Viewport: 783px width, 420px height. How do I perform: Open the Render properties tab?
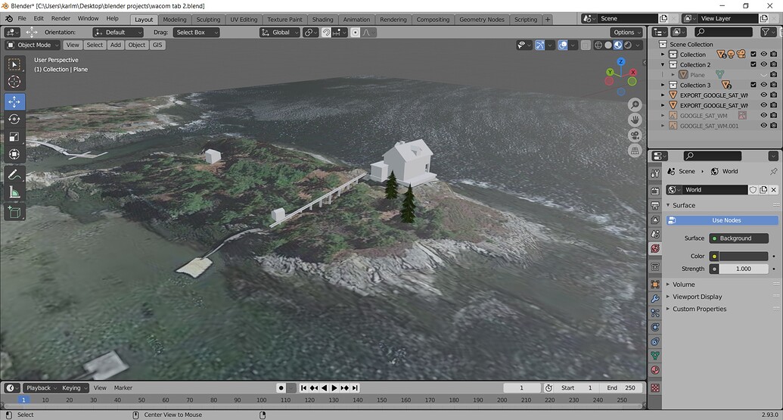655,191
